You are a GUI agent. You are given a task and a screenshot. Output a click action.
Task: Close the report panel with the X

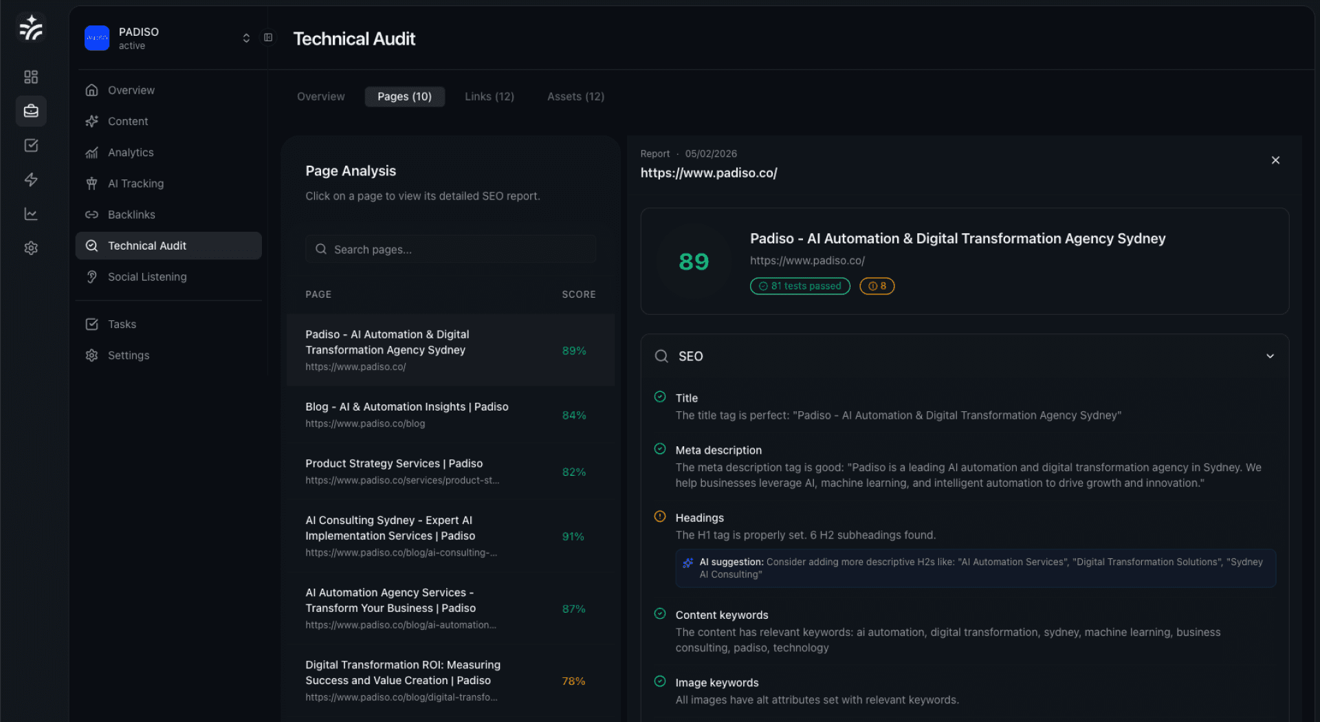click(x=1275, y=160)
